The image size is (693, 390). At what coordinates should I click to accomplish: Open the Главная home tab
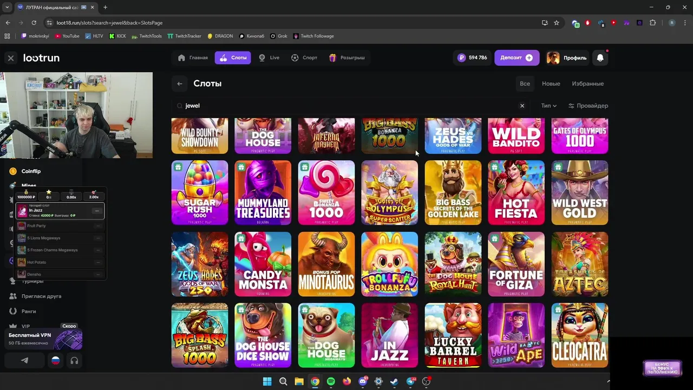click(x=193, y=57)
